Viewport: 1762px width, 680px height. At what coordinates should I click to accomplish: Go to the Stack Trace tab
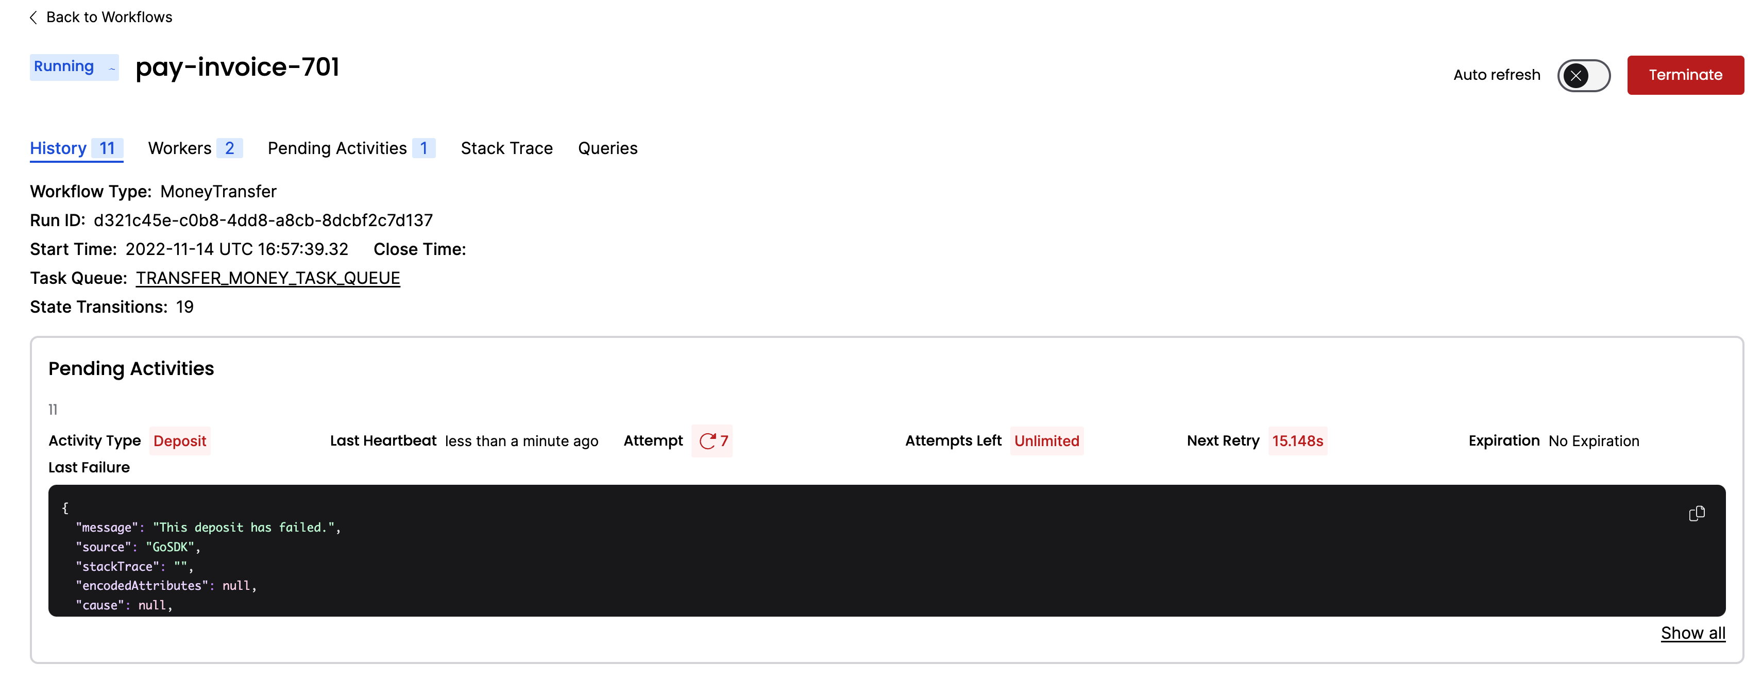pyautogui.click(x=506, y=148)
